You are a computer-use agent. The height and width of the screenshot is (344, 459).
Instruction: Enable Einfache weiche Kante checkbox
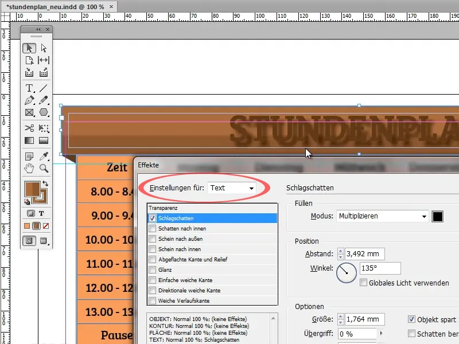click(152, 280)
